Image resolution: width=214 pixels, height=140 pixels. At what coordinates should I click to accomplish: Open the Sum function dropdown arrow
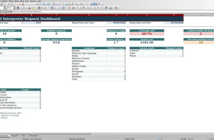(x=8, y=12)
